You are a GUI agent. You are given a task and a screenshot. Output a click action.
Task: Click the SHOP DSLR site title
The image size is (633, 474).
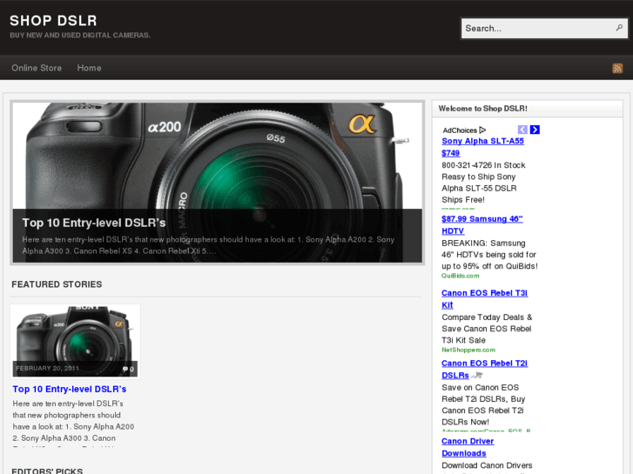[53, 21]
